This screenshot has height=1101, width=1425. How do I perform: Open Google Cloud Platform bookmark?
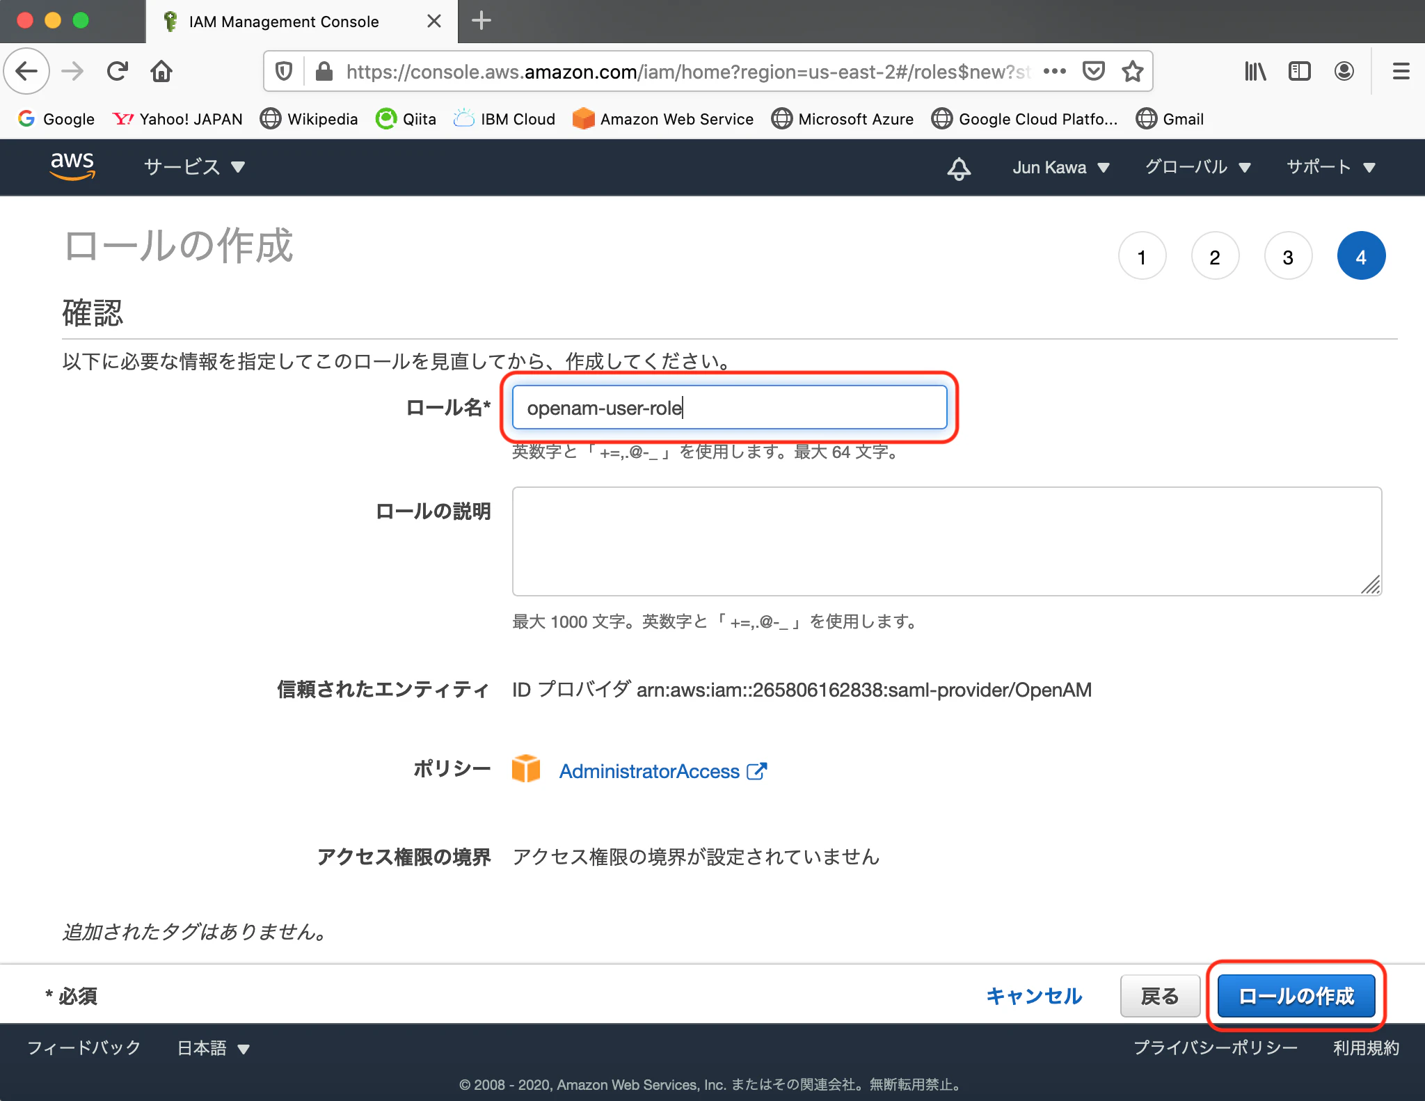pyautogui.click(x=1025, y=119)
